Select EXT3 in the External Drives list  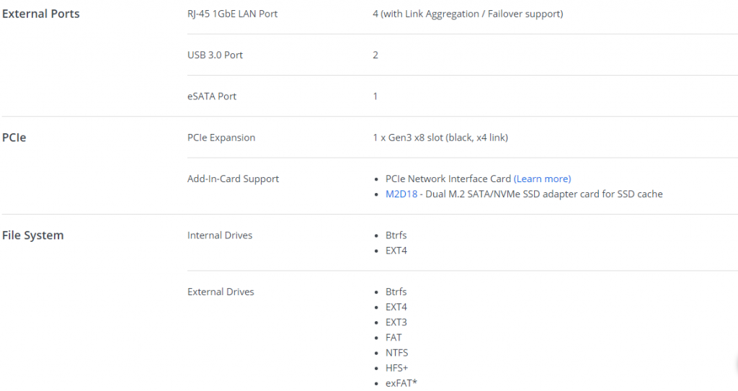coord(396,323)
